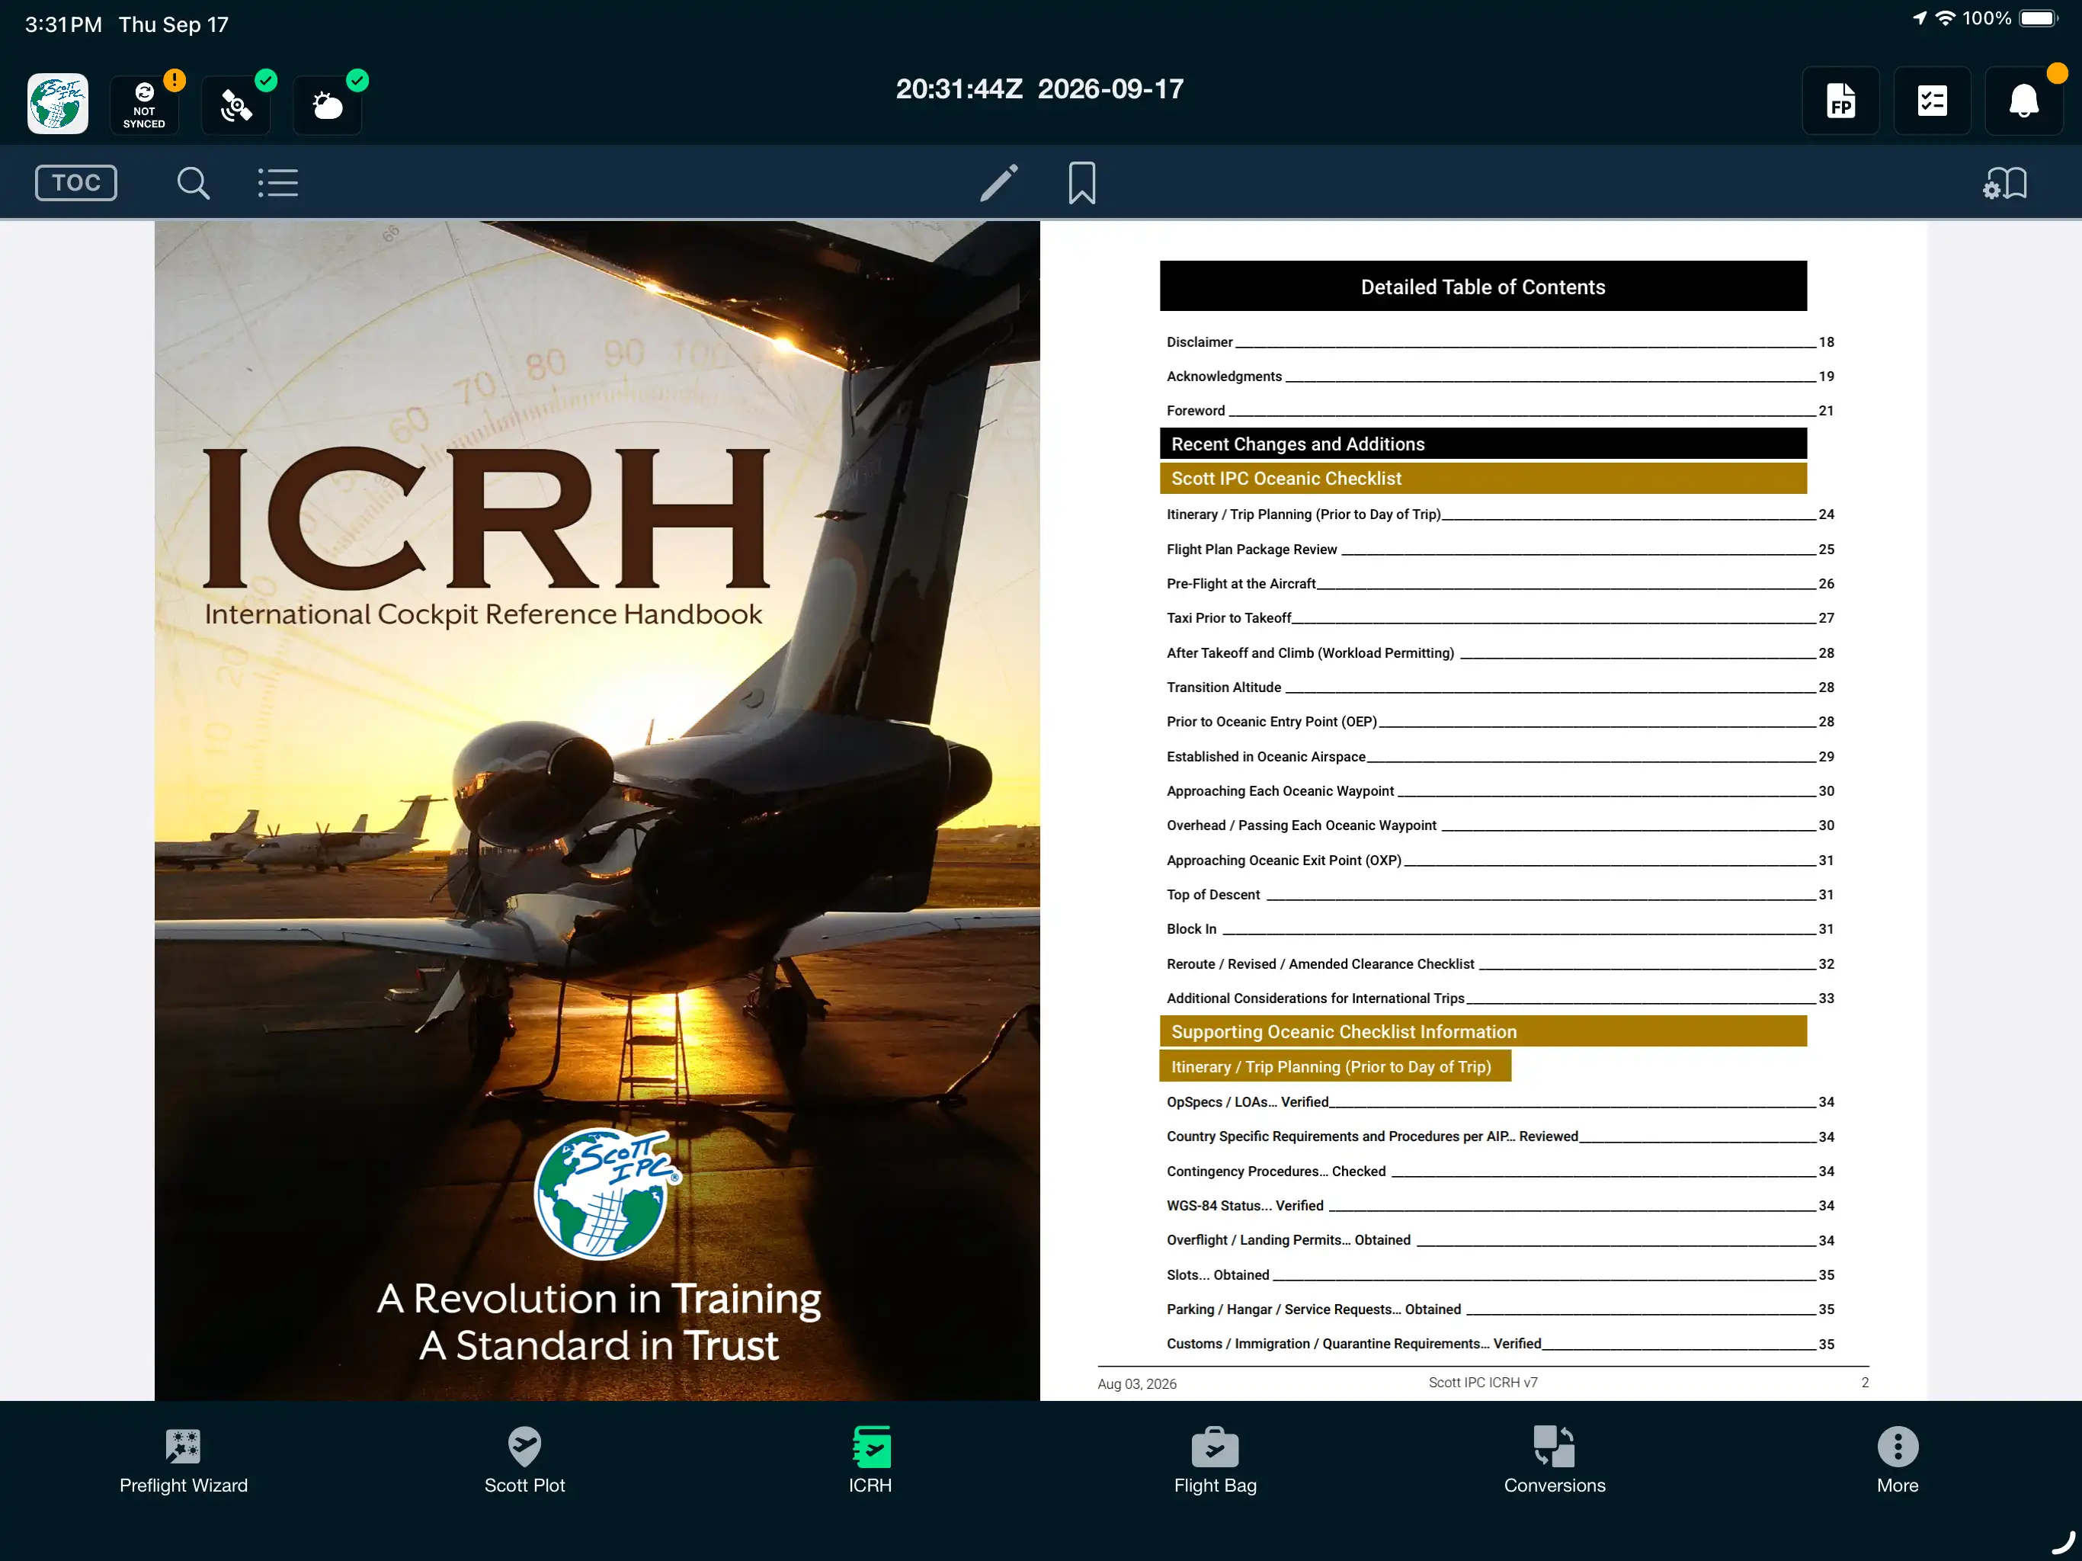Open search with the magnifier icon
The width and height of the screenshot is (2082, 1561).
[x=193, y=183]
